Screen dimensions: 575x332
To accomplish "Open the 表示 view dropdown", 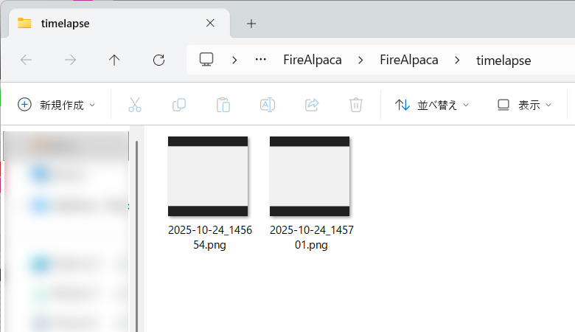I will [x=524, y=105].
